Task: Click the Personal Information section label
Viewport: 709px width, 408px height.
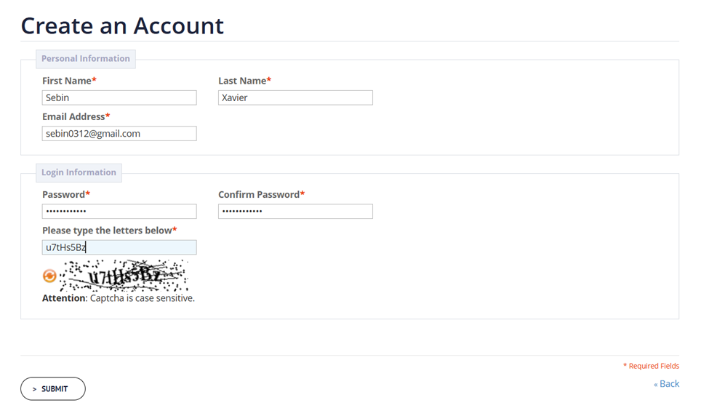Action: click(x=86, y=59)
